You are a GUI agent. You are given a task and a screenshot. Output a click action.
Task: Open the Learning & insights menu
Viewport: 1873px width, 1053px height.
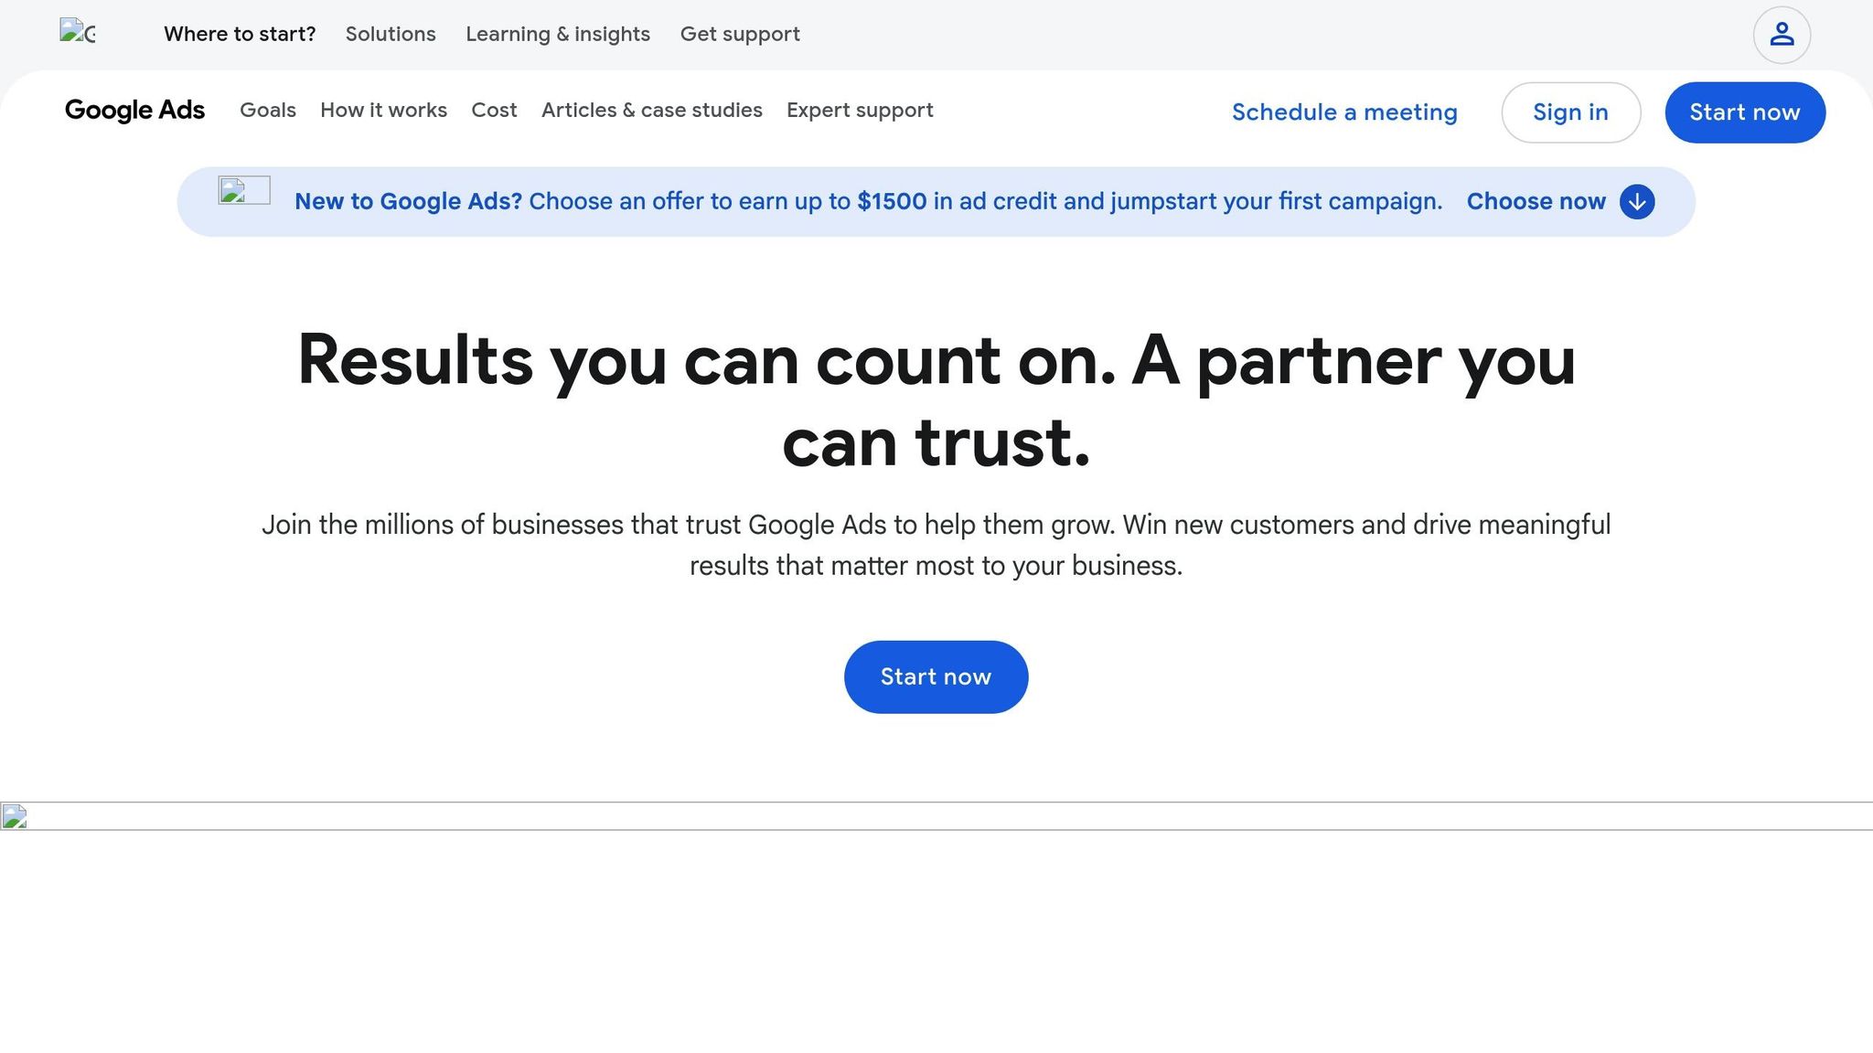point(558,34)
